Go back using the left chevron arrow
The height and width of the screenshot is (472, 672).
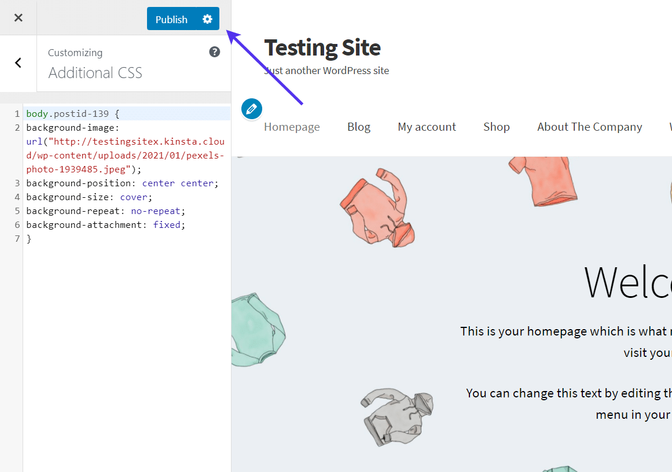click(18, 63)
